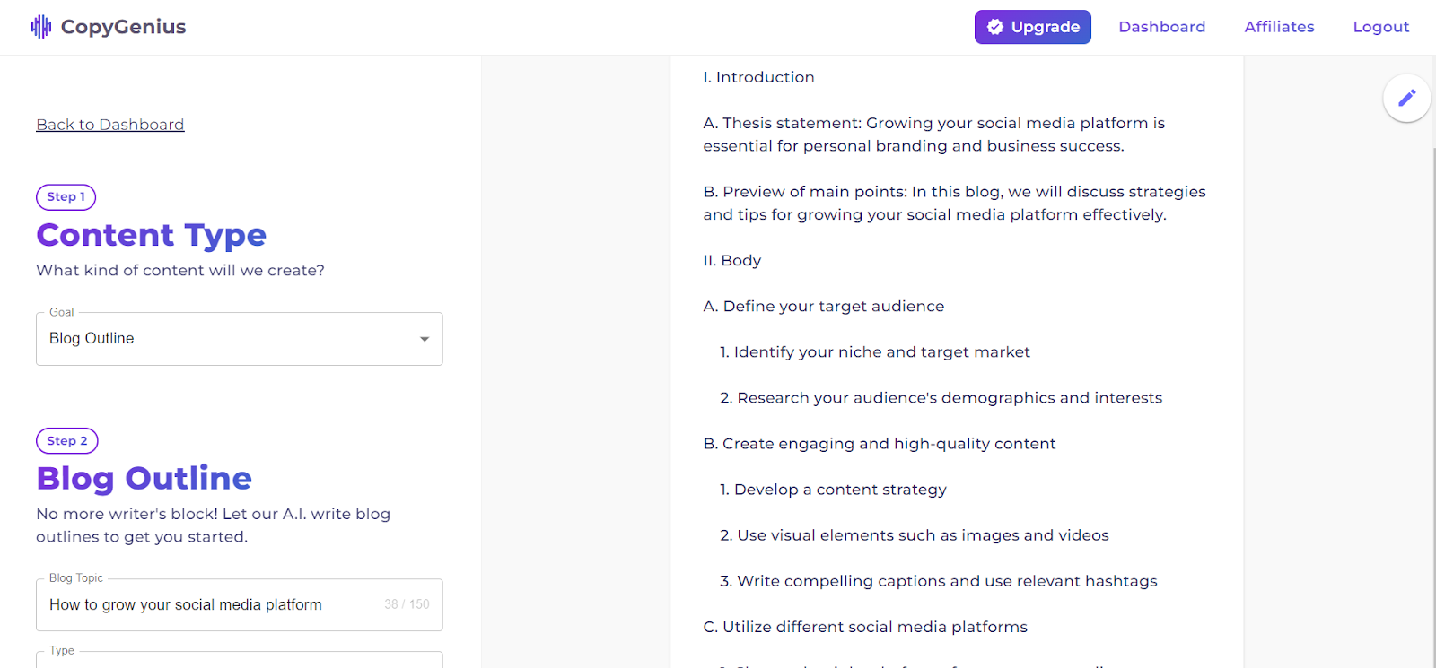Viewport: 1436px width, 668px height.
Task: Click the 'Develop a content strategy' line
Action: pyautogui.click(x=833, y=490)
